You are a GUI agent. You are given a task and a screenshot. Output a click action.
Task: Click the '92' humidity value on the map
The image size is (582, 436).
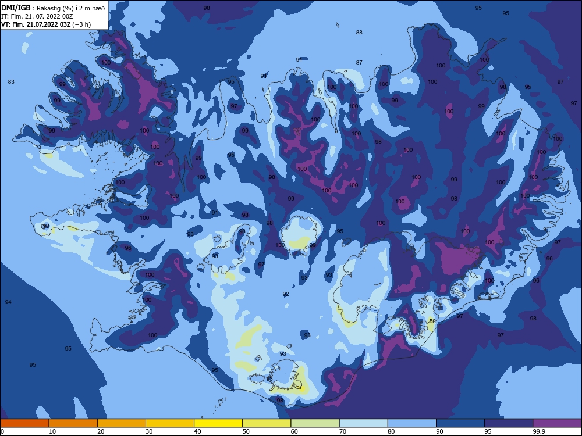tap(285, 294)
